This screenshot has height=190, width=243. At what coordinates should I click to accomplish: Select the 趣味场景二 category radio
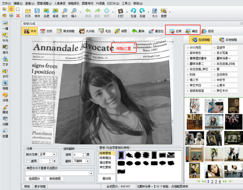(x=188, y=64)
